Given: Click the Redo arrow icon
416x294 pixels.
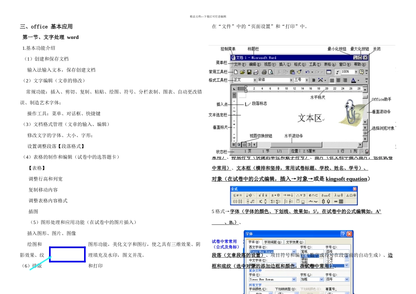Looking at the screenshot, I should [317, 72].
